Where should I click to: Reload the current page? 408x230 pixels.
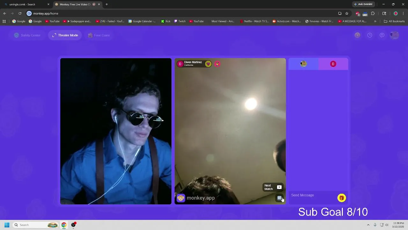coord(20,13)
